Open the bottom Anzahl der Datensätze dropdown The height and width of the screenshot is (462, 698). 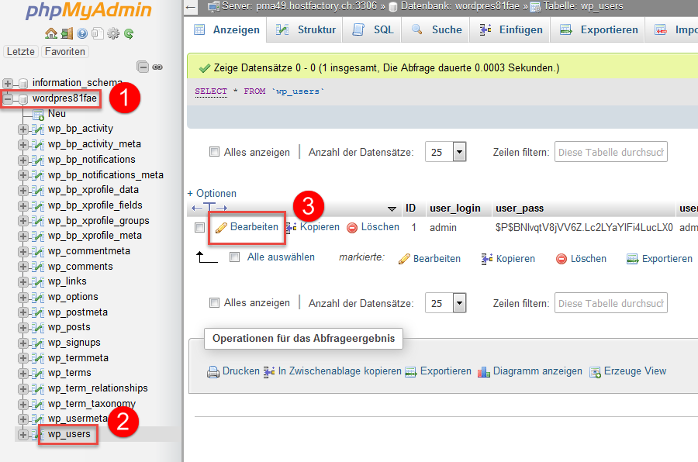point(446,303)
